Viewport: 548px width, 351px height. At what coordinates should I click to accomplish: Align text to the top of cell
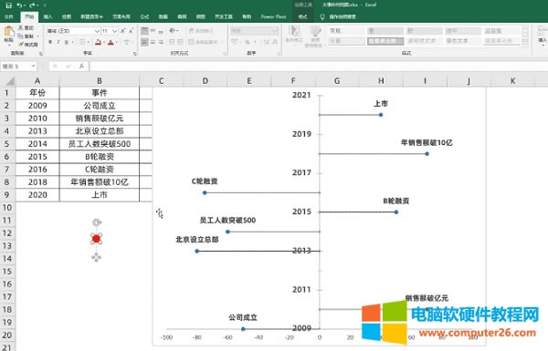coord(144,31)
